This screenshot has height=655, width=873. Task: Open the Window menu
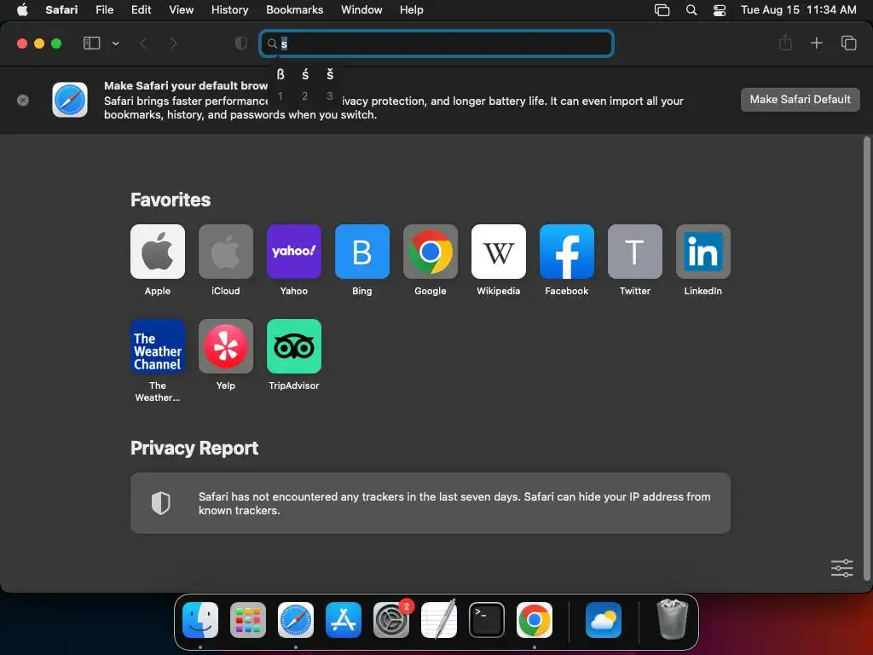tap(361, 10)
